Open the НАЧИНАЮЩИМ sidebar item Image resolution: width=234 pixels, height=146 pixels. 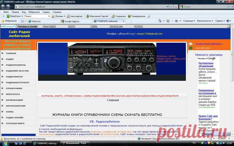pyautogui.click(x=14, y=100)
